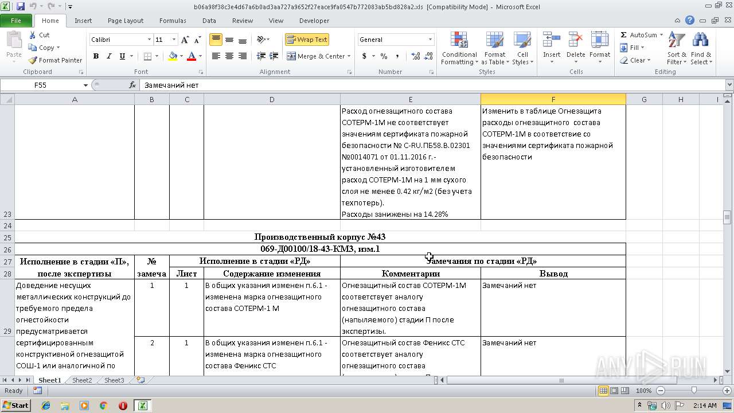Screen dimensions: 734x413
Task: Switch to the Data tab
Action: [209, 21]
